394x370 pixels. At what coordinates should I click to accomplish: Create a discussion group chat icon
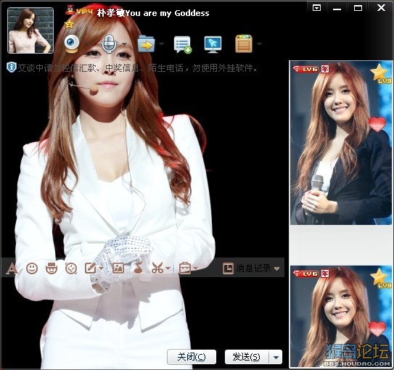[x=183, y=44]
